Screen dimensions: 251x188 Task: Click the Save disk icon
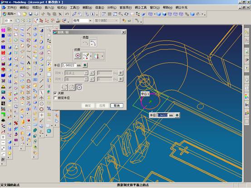click(30, 14)
